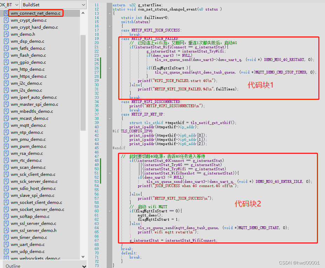325x268 pixels.
Task: Open wm_fatfs_demo.c file
Action: (x=28, y=48)
